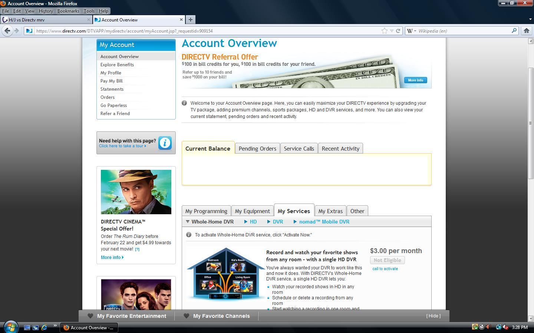Image resolution: width=534 pixels, height=333 pixels.
Task: Open My Profile in sidebar
Action: (x=111, y=73)
